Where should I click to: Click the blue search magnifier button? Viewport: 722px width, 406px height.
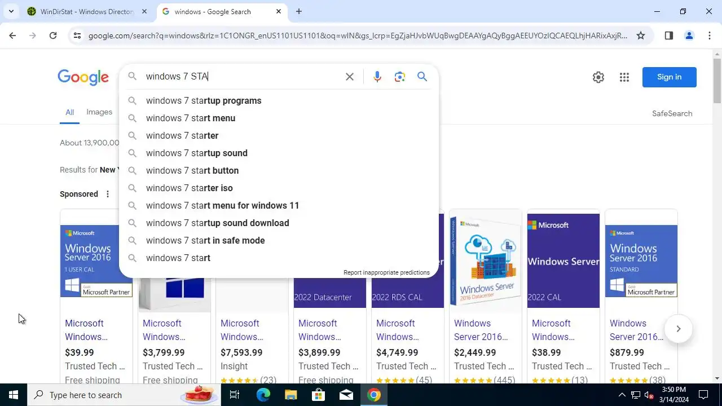422,77
